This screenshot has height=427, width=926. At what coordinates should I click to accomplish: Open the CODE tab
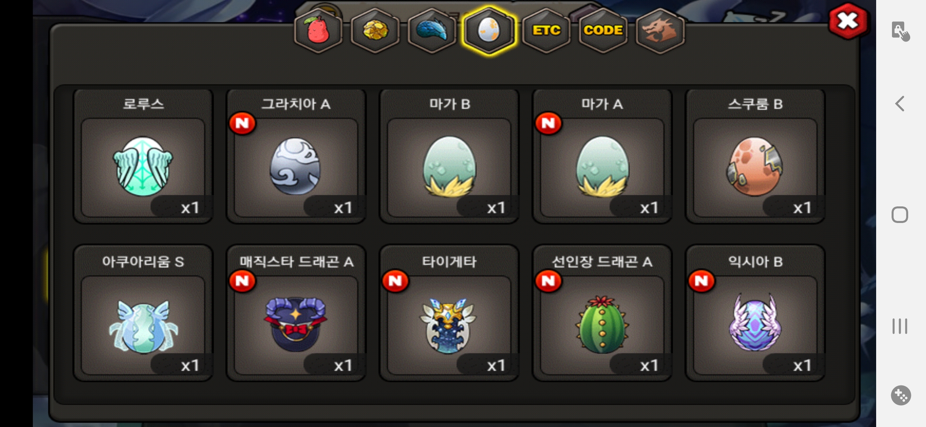(x=603, y=31)
